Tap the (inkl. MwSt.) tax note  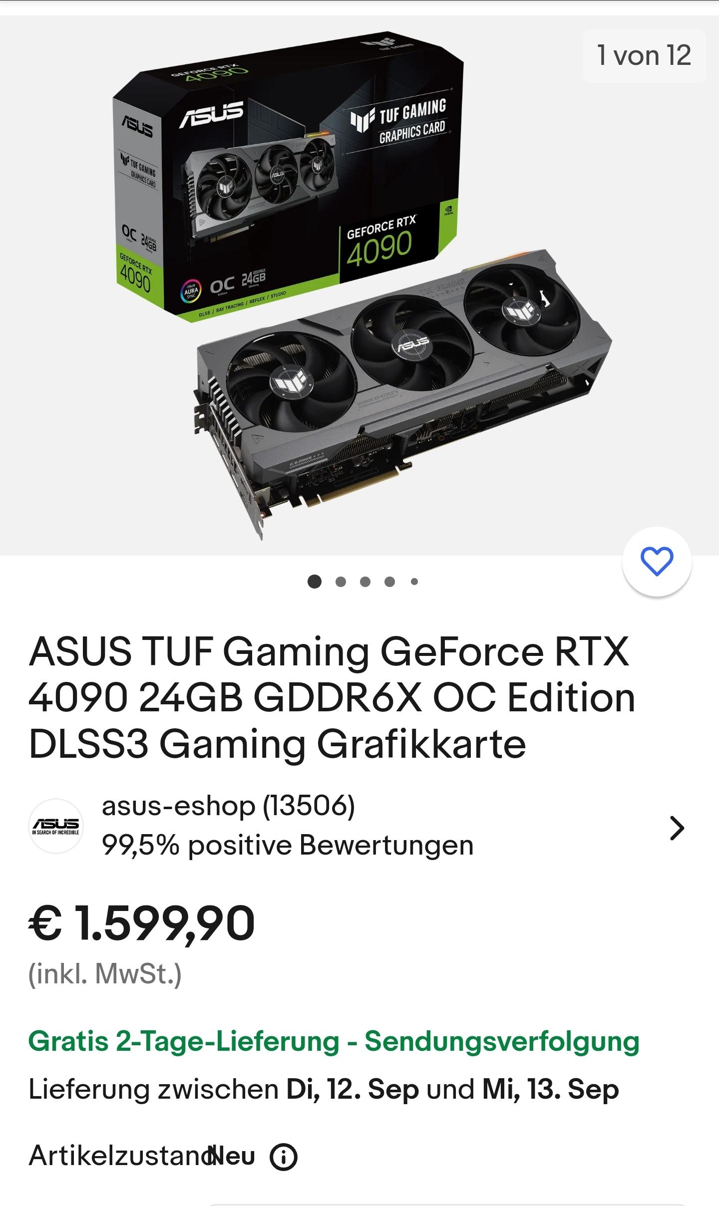click(x=105, y=974)
